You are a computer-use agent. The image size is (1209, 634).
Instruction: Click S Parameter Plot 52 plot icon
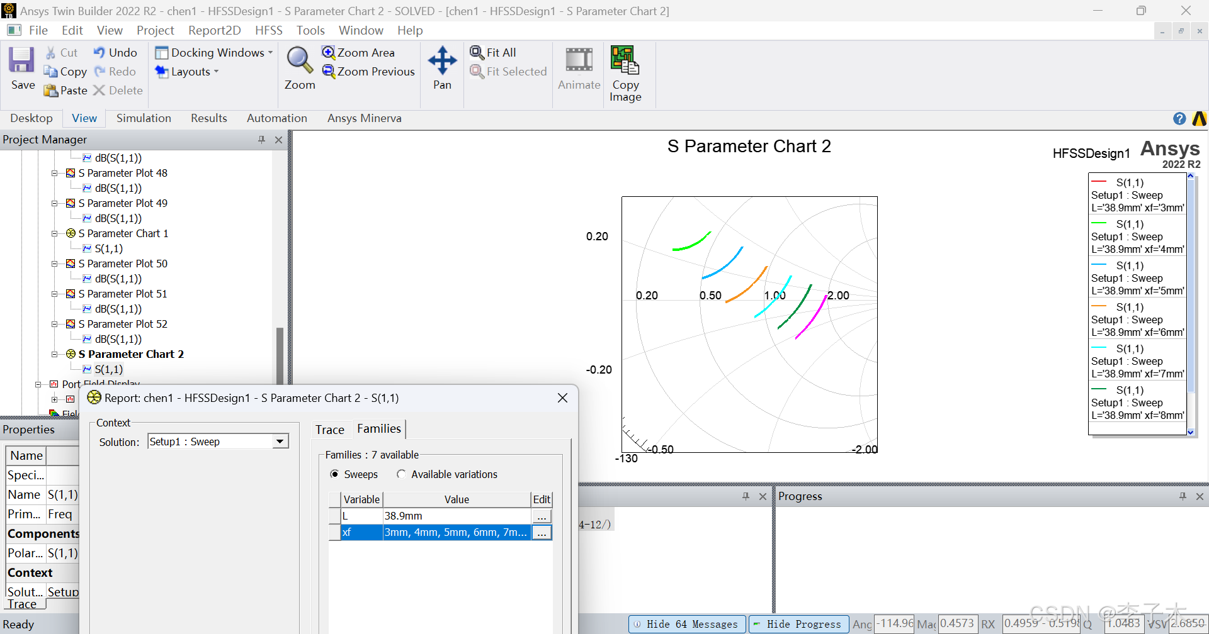(71, 324)
